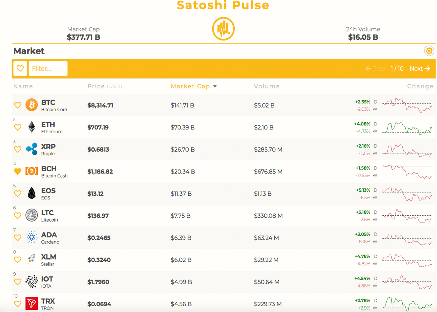
Task: Click the Stellar rocket logo
Action: pyautogui.click(x=31, y=259)
